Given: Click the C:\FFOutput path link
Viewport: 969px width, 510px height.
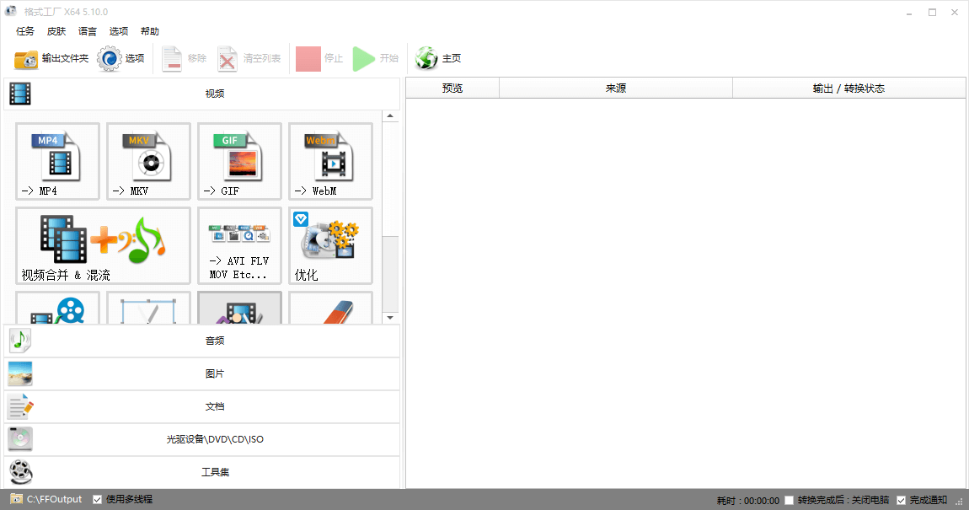Looking at the screenshot, I should 54,499.
